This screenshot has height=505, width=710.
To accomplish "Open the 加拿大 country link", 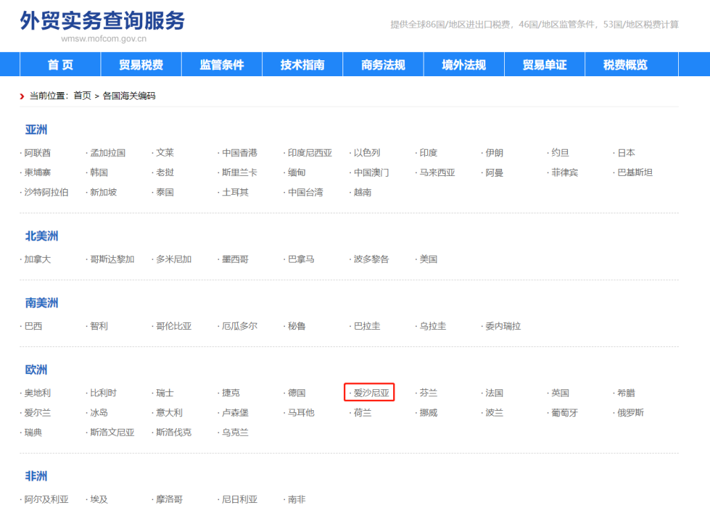I will pos(37,259).
